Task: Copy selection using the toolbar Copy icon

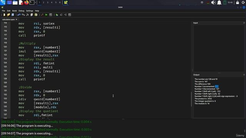Action: (x=32, y=15)
